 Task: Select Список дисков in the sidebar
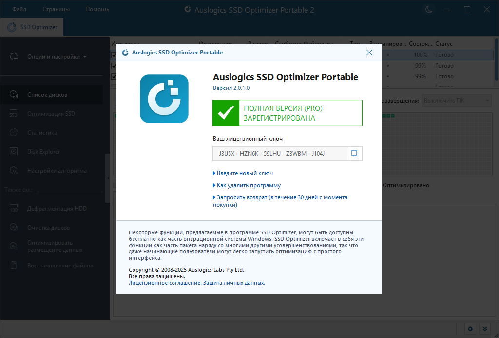coord(52,95)
